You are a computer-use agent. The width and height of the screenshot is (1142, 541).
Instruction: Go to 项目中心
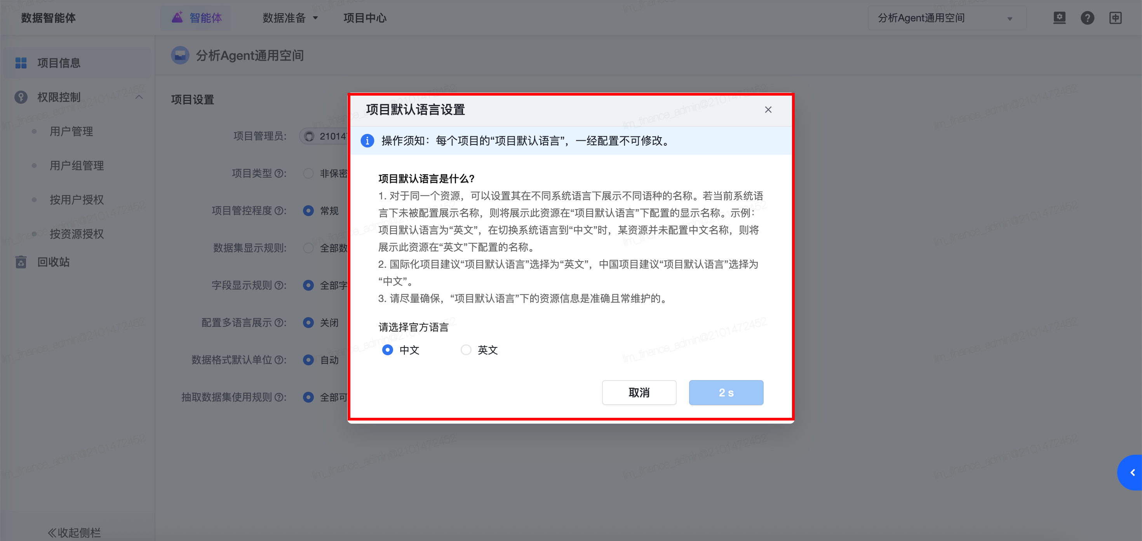click(x=364, y=18)
